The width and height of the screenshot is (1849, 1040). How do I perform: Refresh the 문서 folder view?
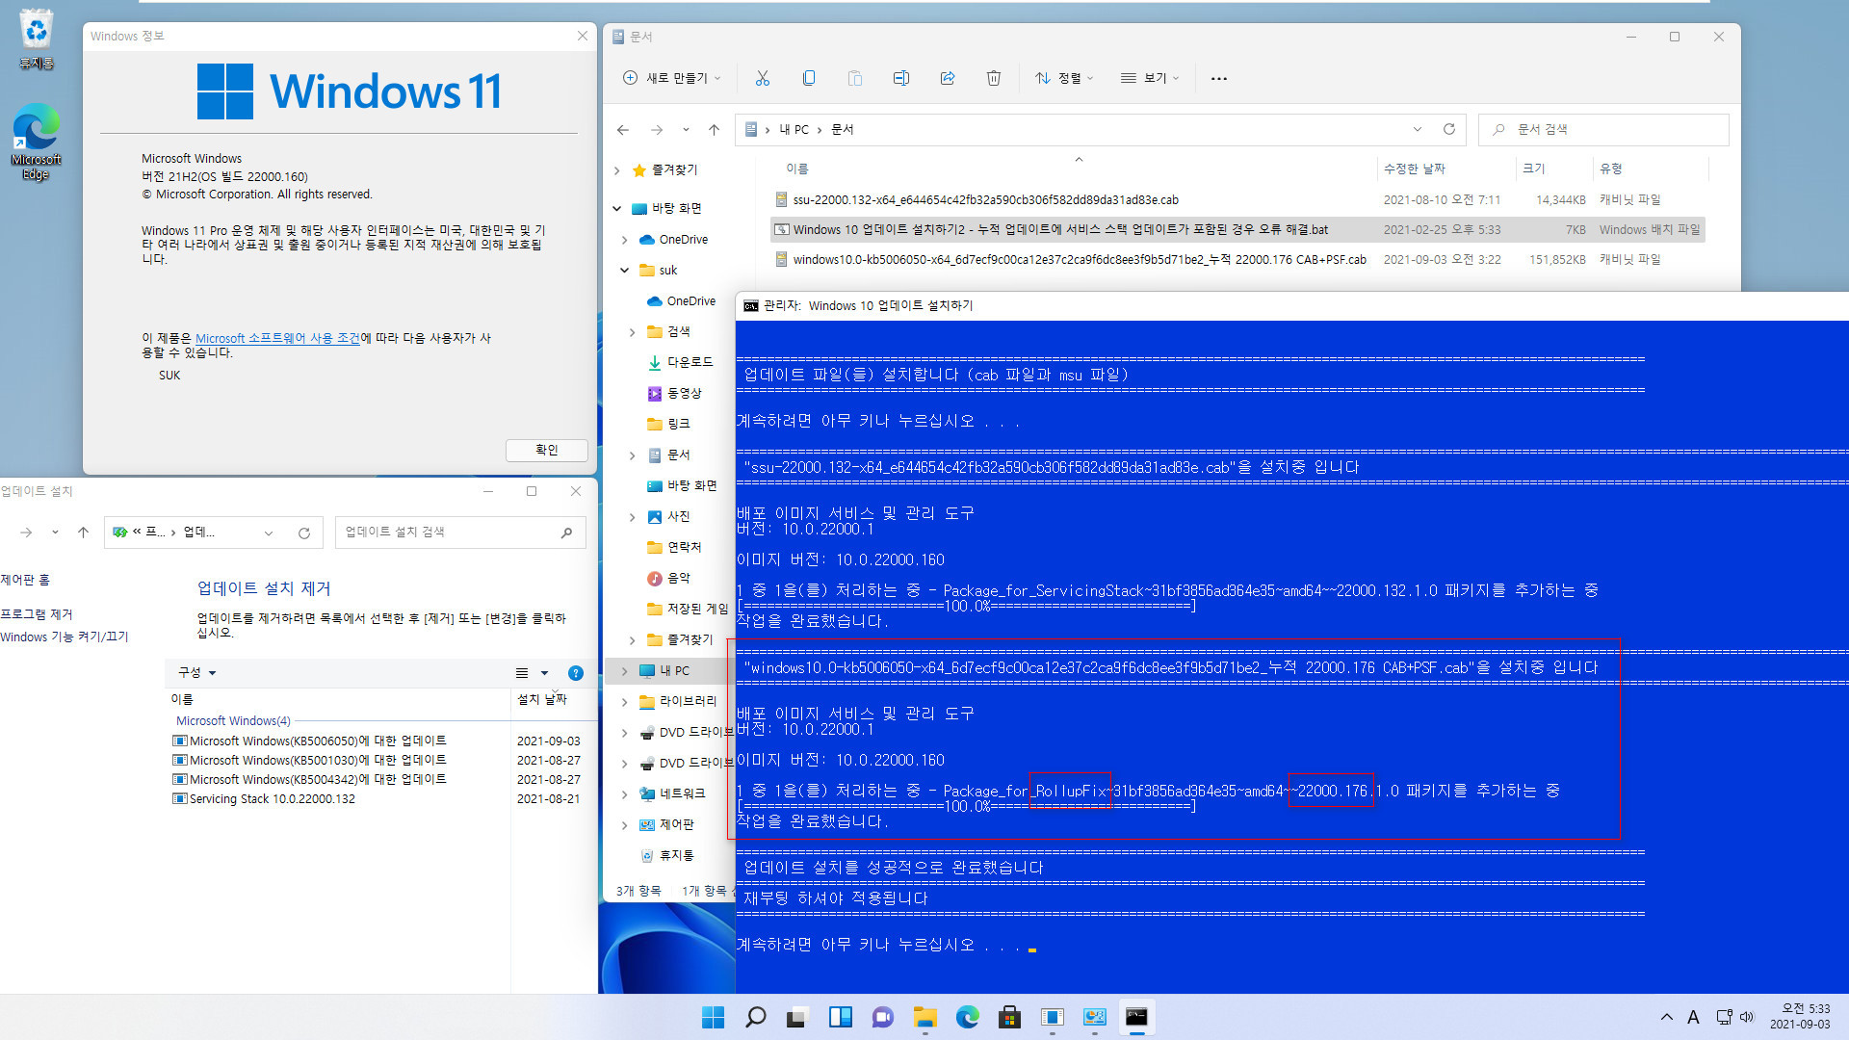tap(1449, 129)
